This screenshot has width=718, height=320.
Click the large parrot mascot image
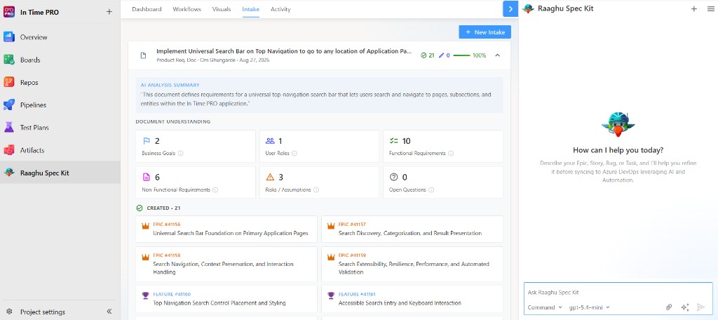tap(618, 124)
